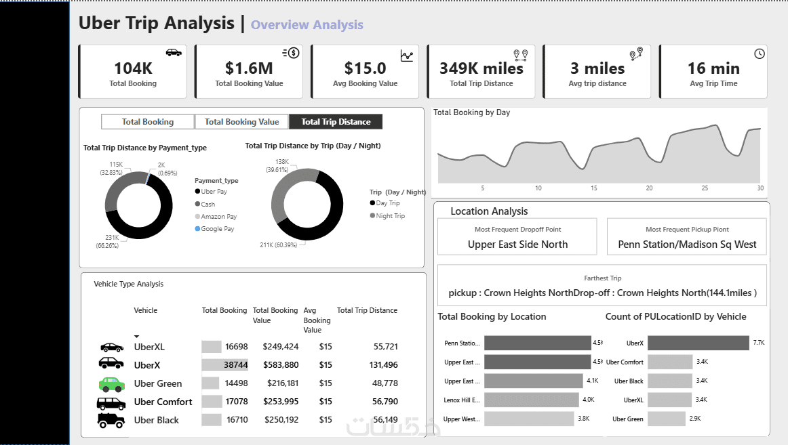
Task: Click the Vehicle Type Analysis title
Action: [129, 284]
